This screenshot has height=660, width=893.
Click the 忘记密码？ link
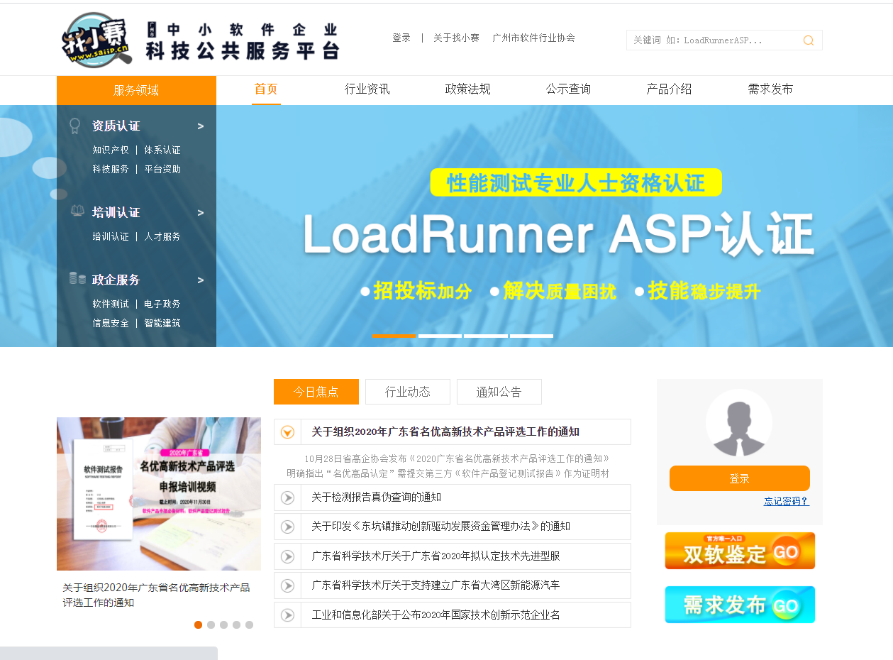coord(787,501)
